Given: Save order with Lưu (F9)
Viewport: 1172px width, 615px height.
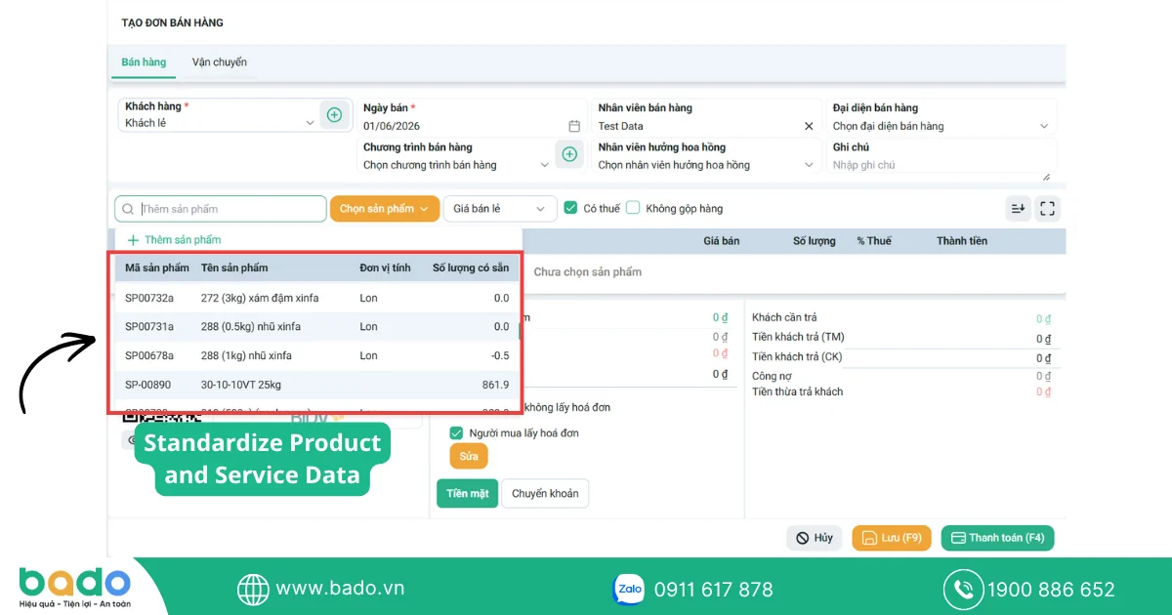Looking at the screenshot, I should (892, 538).
